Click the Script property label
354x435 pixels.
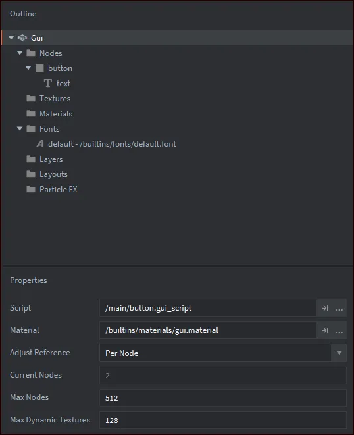tap(20, 308)
